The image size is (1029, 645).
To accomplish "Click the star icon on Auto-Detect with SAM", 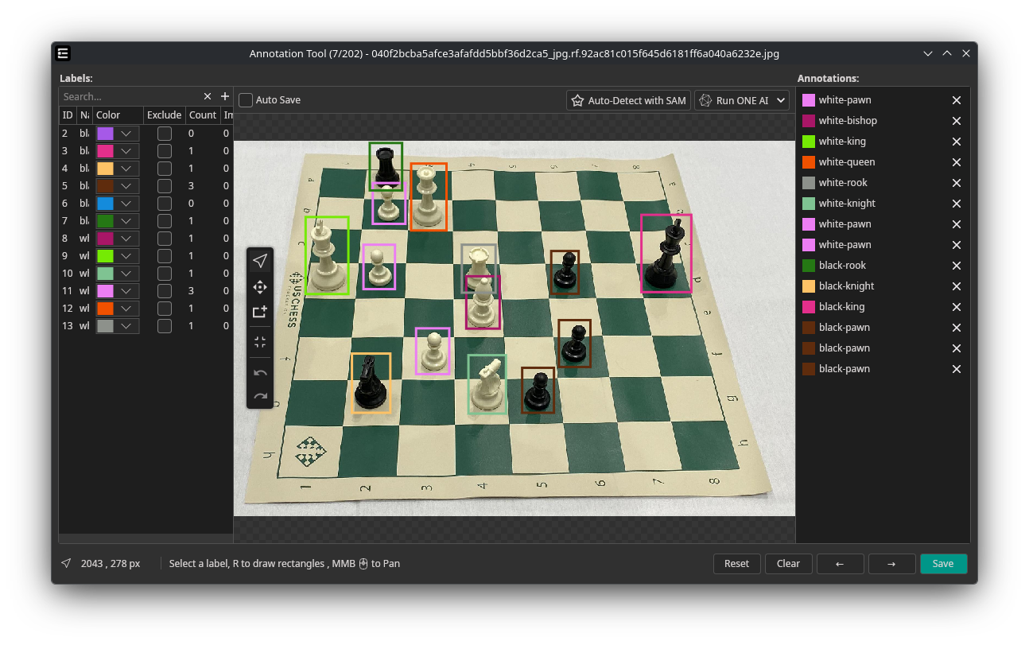I will pyautogui.click(x=578, y=100).
